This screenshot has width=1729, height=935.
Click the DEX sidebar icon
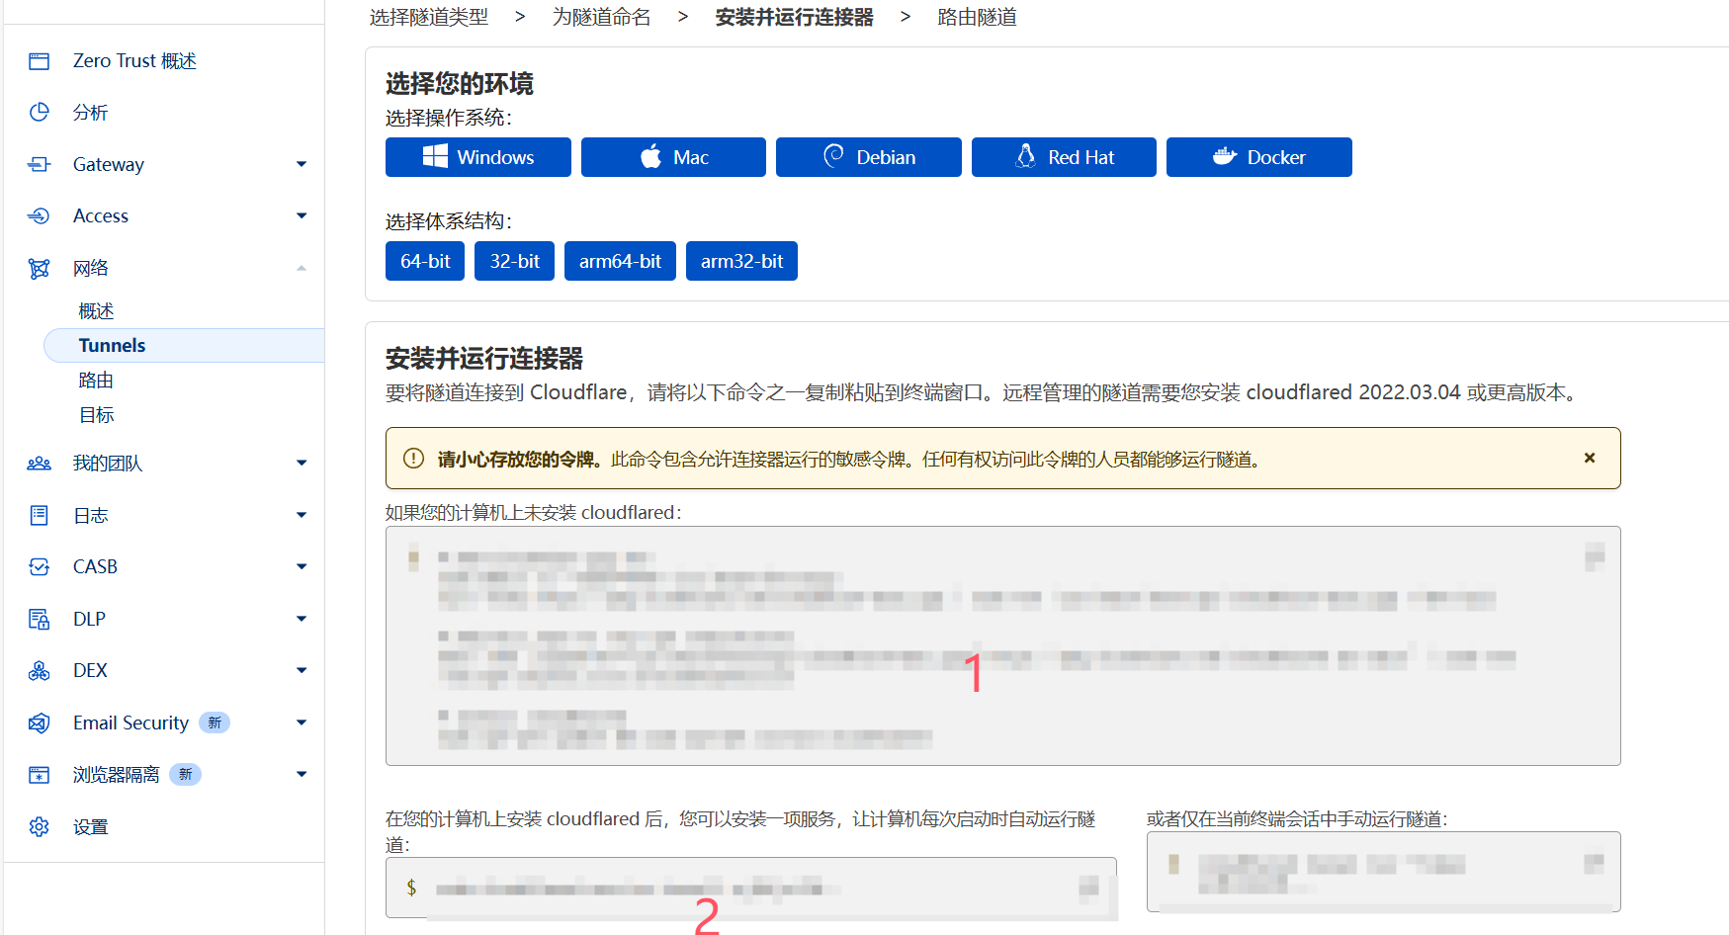(x=39, y=670)
